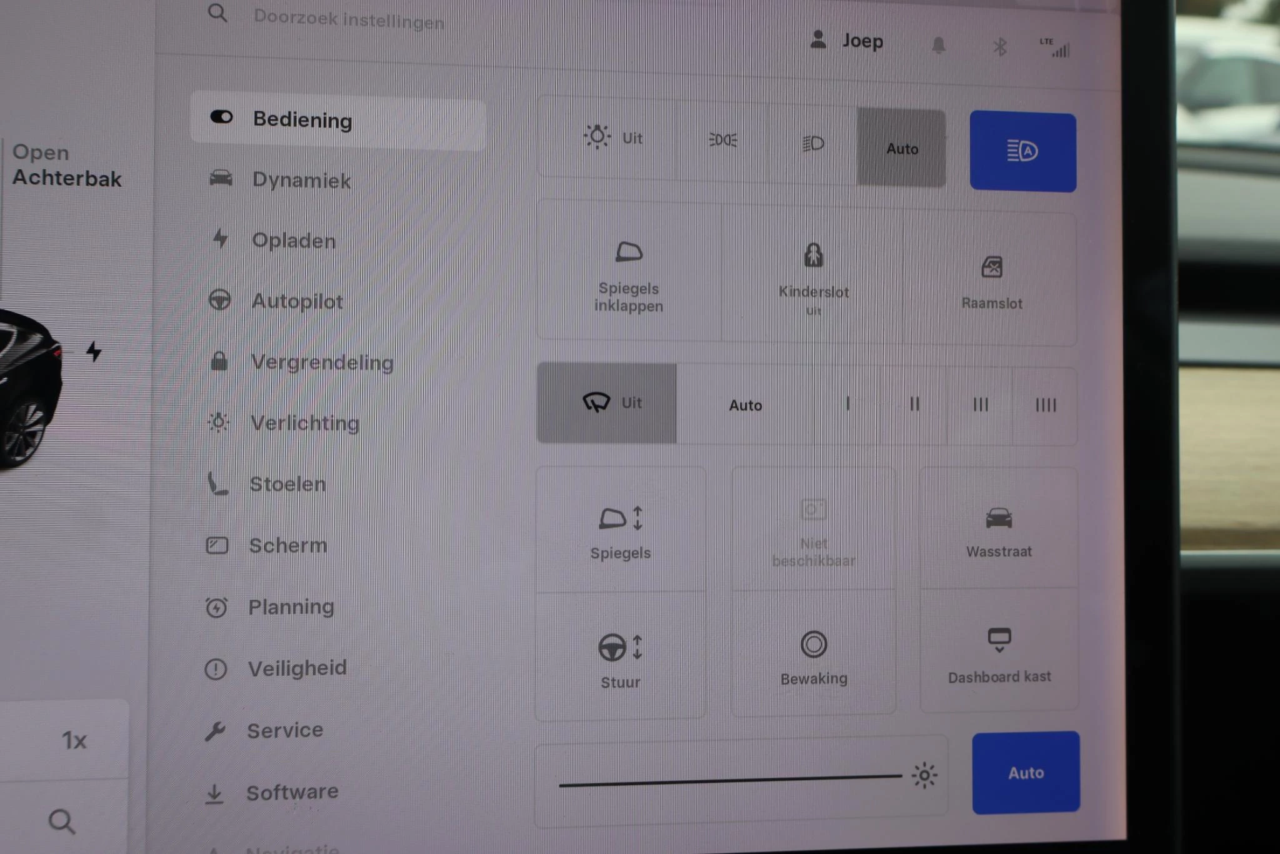
Task: Tap the Spiegels inklappen mirror icon
Action: pyautogui.click(x=629, y=253)
